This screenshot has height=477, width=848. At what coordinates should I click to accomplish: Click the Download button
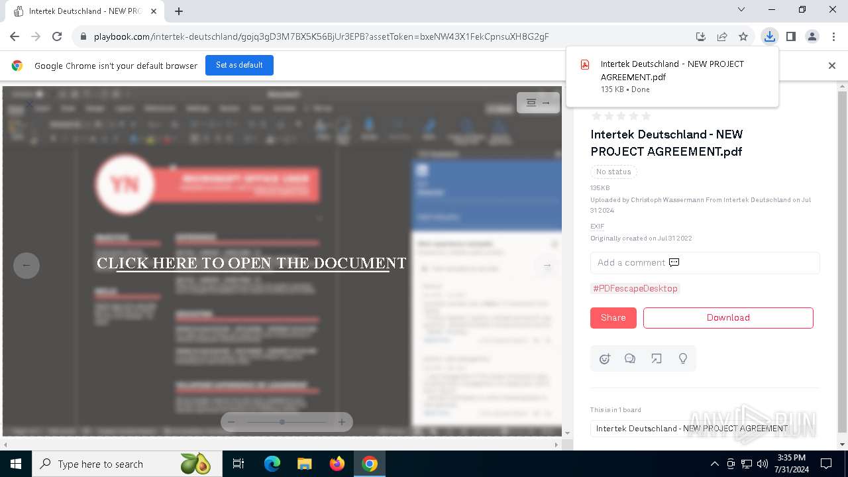[728, 318]
